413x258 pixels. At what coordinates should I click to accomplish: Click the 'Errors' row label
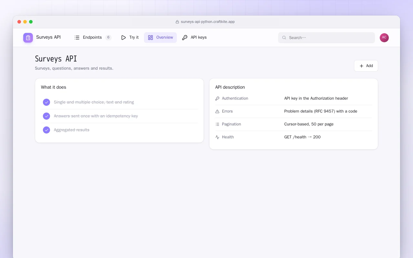point(227,111)
